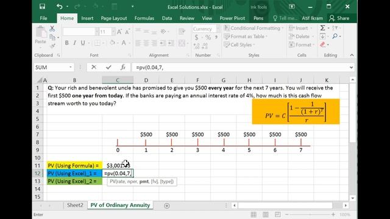Click the Cut scissors icon
The width and height of the screenshot is (390, 219).
point(52,29)
